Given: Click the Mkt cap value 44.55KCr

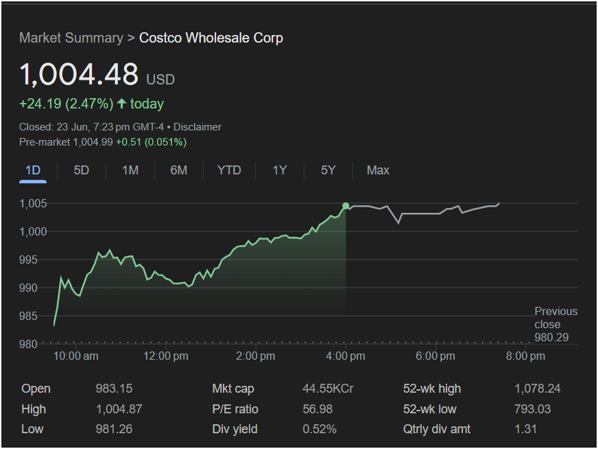Looking at the screenshot, I should 328,389.
